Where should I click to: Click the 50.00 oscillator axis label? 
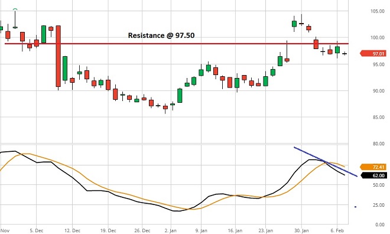pos(378,185)
